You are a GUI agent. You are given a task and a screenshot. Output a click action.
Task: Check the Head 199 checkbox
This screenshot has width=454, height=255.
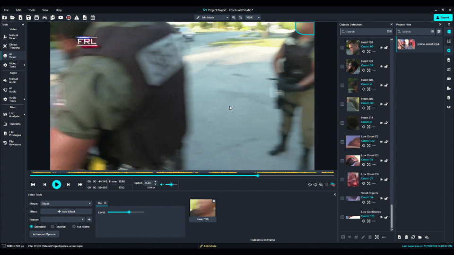[x=342, y=67]
